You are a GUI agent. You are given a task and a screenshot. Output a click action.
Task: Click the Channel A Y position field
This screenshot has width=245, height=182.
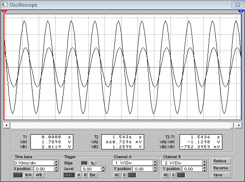point(143,169)
